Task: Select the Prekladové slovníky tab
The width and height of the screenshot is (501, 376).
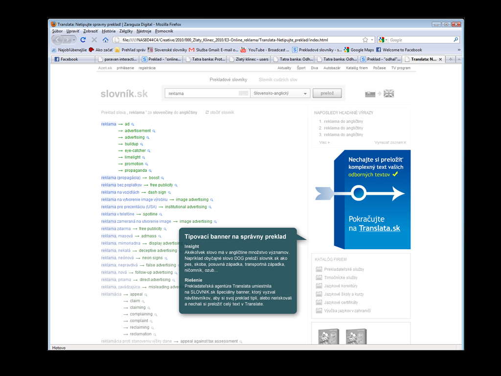Action: [228, 80]
